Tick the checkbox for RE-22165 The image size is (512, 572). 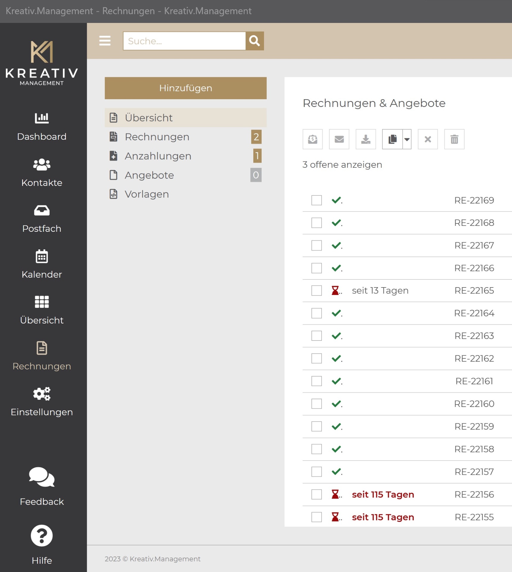click(x=316, y=290)
